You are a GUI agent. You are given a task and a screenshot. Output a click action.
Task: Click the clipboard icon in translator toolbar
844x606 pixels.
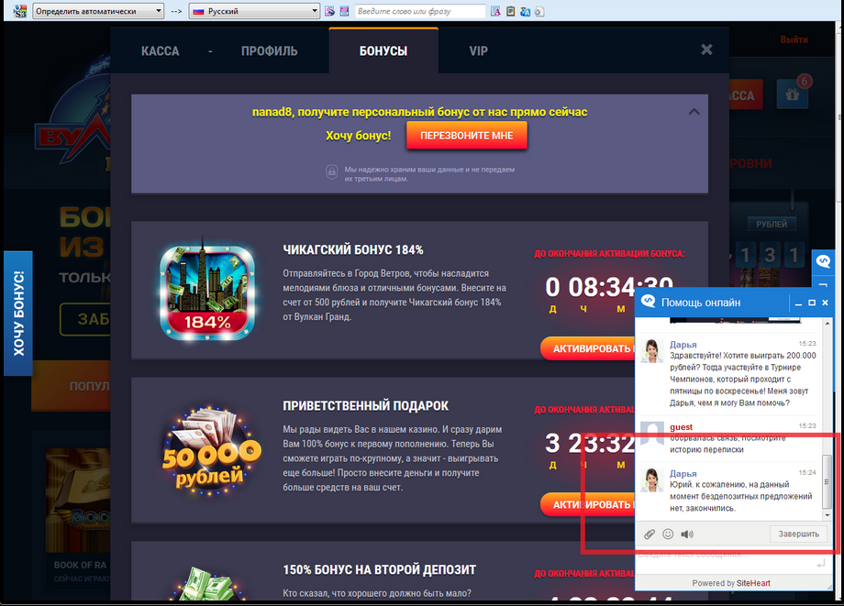pos(510,11)
